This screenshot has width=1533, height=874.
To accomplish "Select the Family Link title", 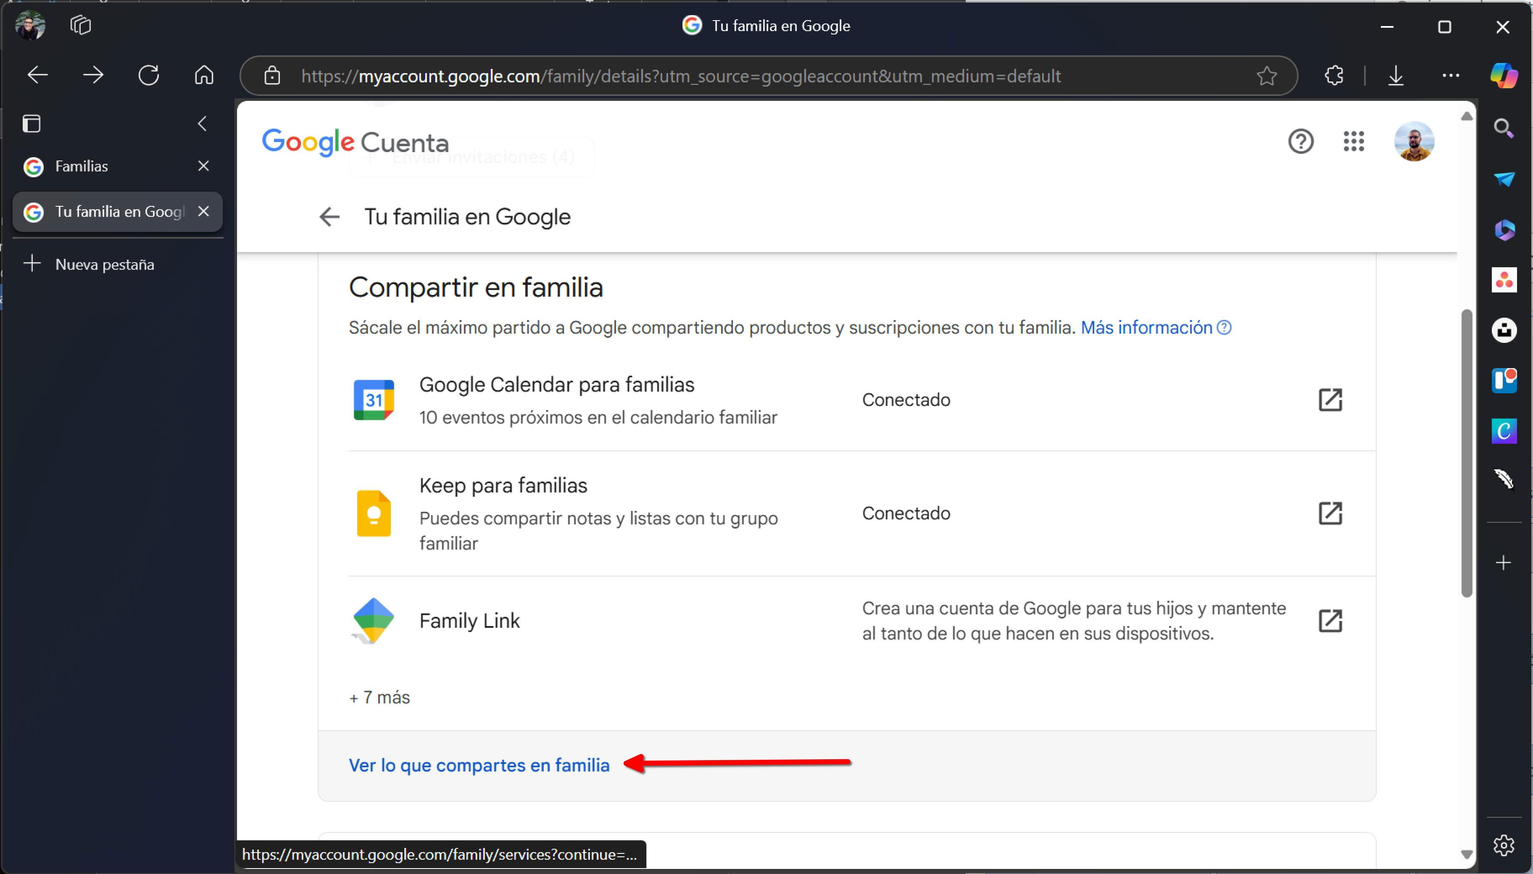I will click(469, 621).
